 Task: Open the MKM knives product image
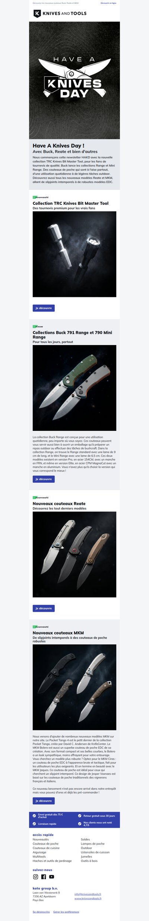(74, 687)
